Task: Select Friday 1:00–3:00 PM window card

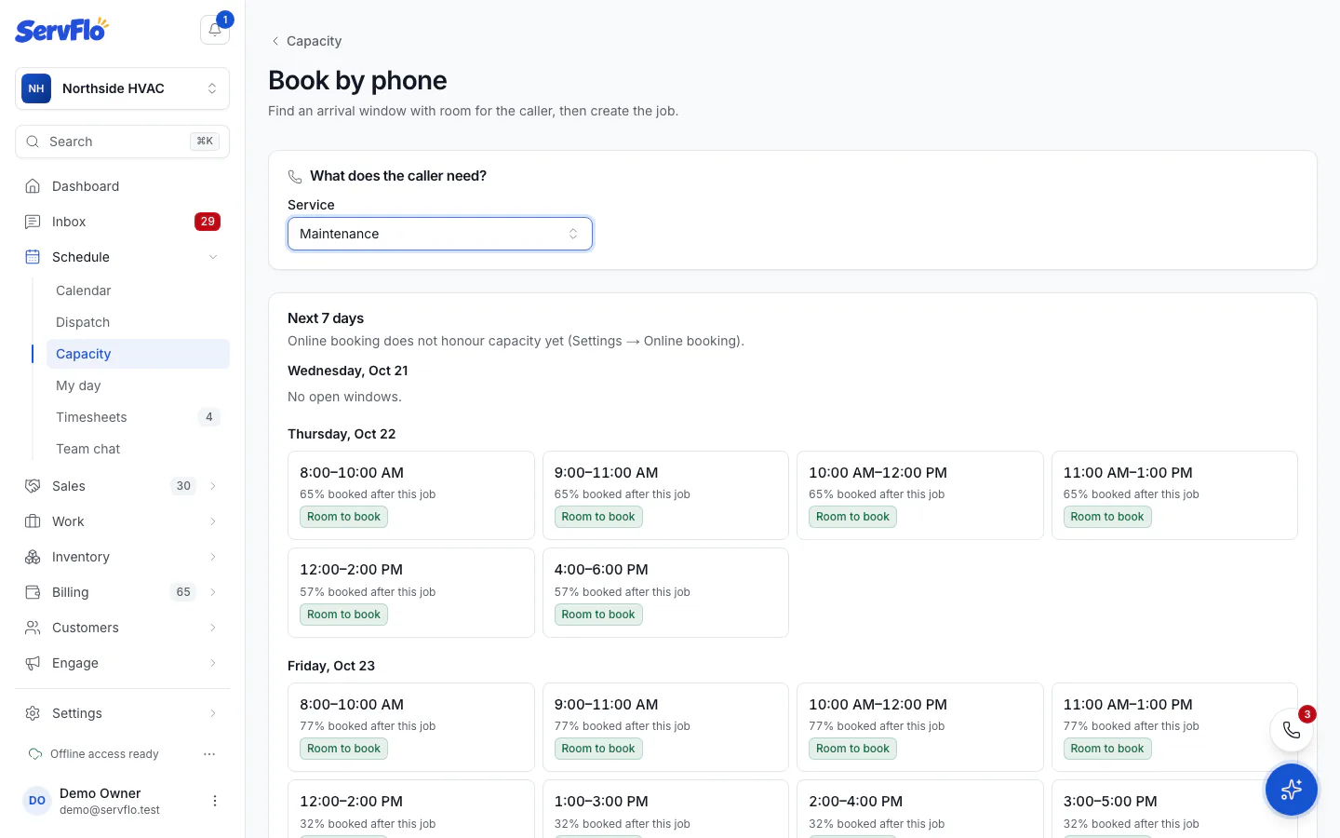Action: pos(665,809)
